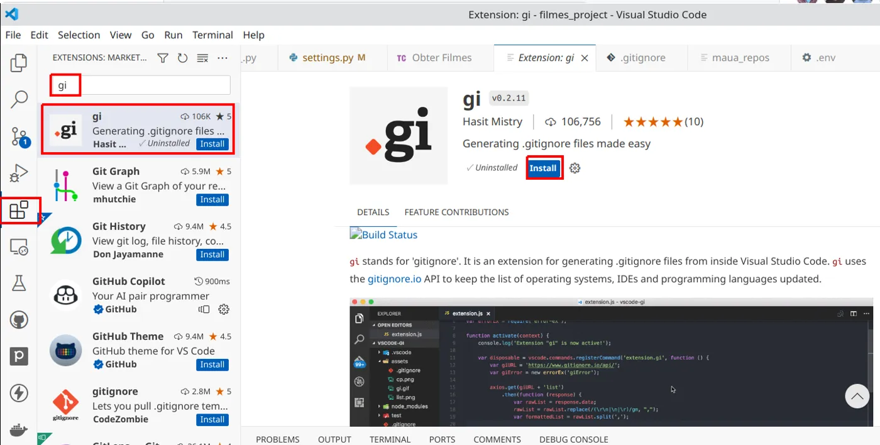
Task: Install the gitignore extension by CodeZombie
Action: click(212, 419)
